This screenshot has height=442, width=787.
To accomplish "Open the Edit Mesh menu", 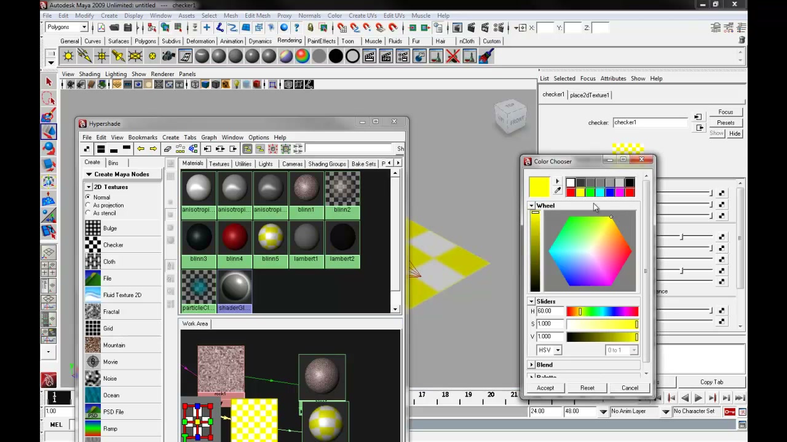I will 257,15.
